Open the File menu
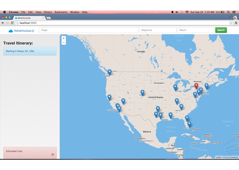239x170 pixels. pyautogui.click(x=23, y=12)
